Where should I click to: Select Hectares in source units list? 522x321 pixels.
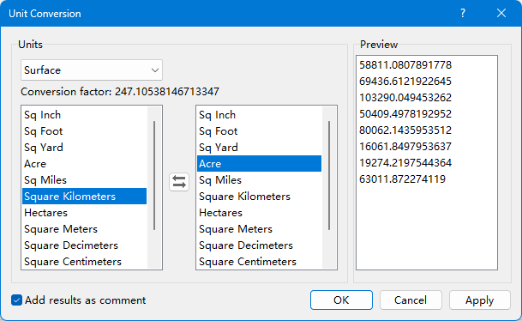coord(85,213)
